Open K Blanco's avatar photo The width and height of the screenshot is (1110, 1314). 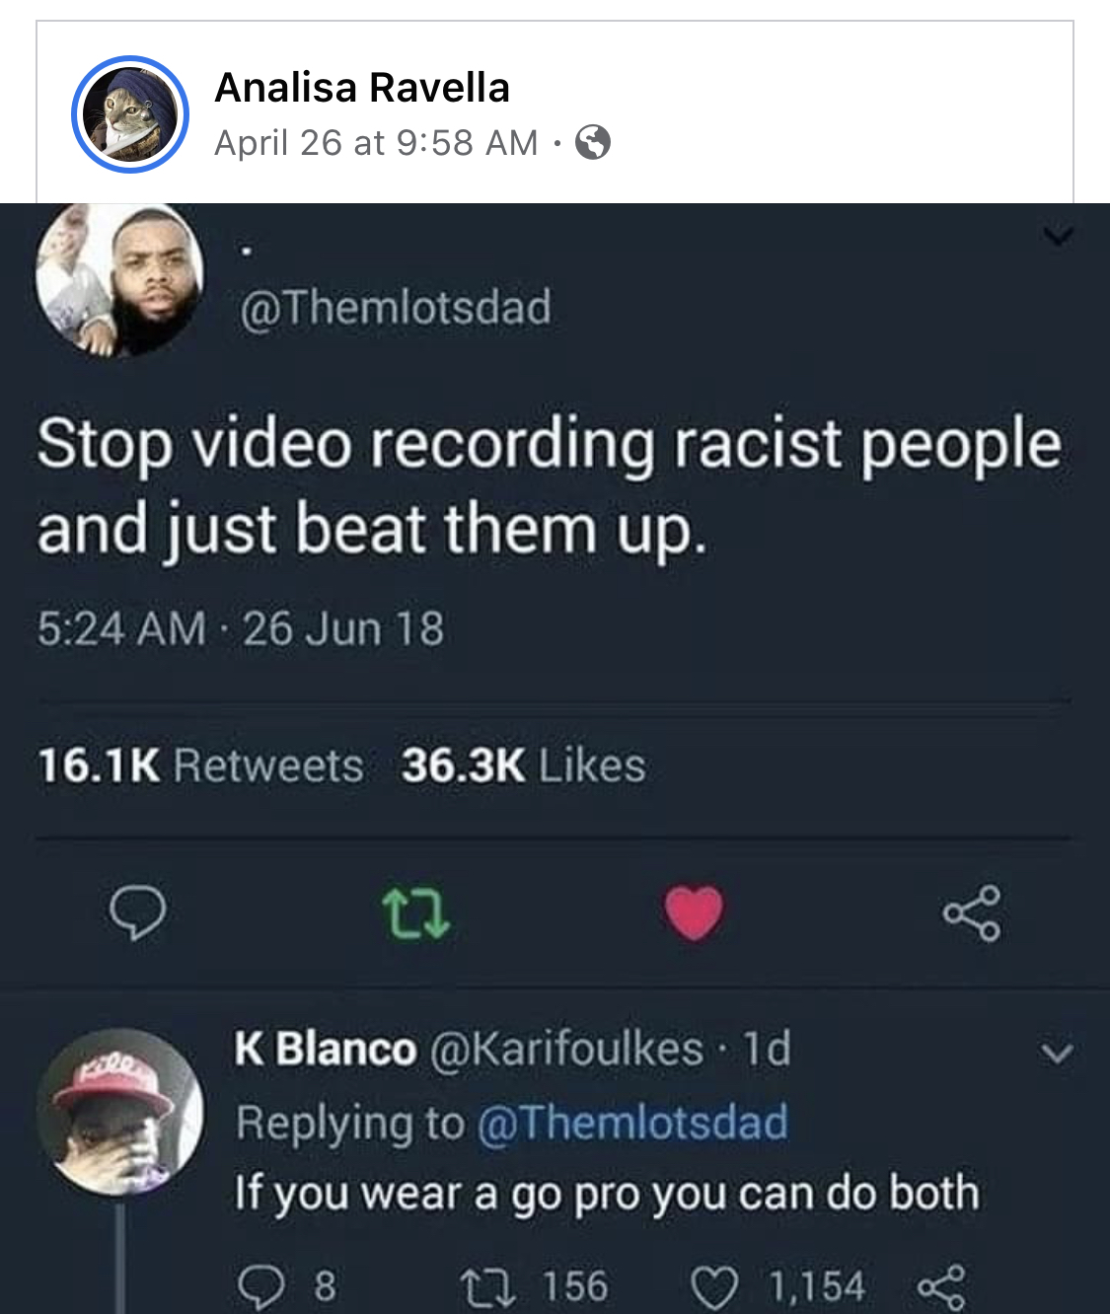click(120, 1113)
